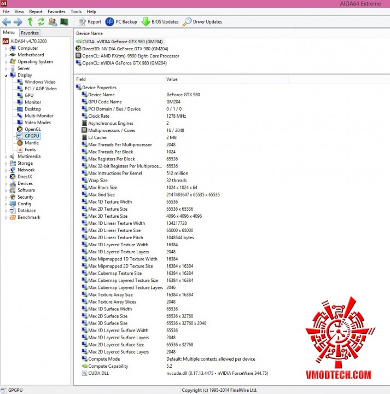Expand the Storage tree node
The image size is (390, 394).
(x=6, y=163)
